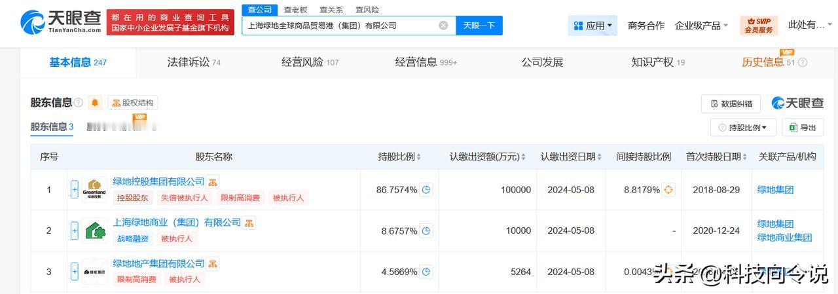Select 知识产权 19 tab
Screen dimensions: 838x294
658,62
